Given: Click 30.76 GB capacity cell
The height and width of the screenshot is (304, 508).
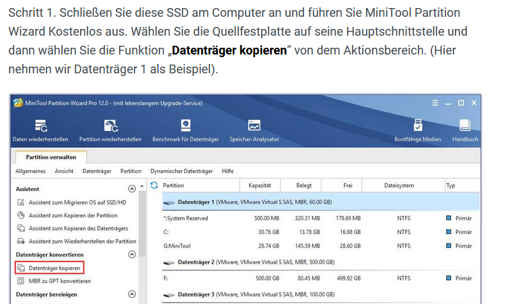Looking at the screenshot, I should click(x=268, y=232).
